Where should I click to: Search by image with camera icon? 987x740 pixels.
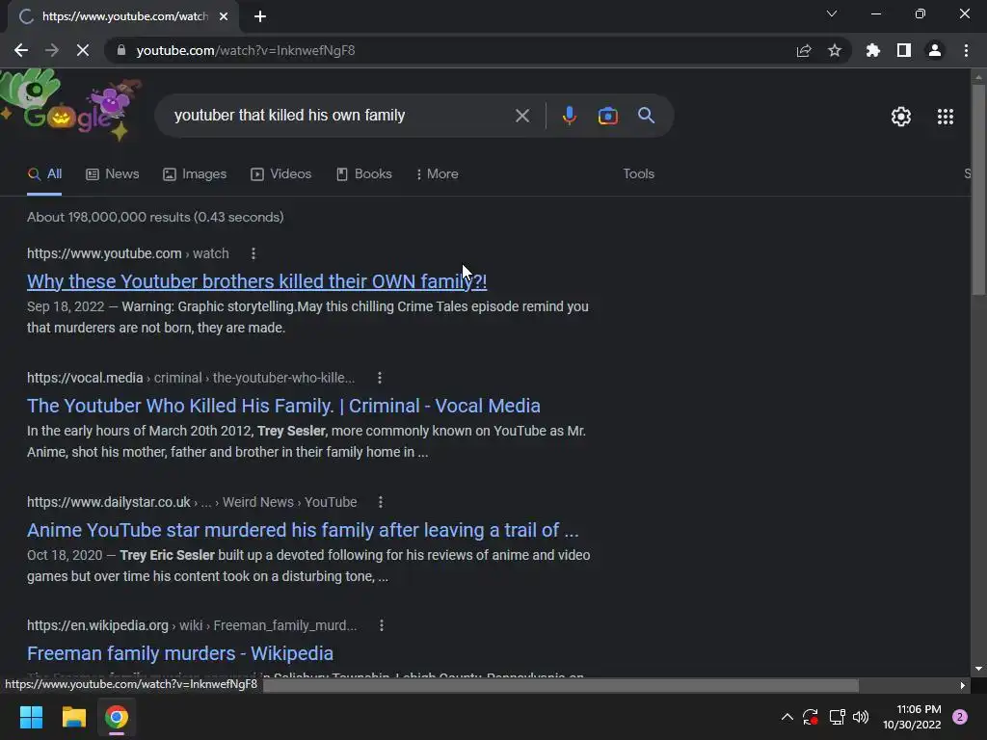tap(607, 116)
